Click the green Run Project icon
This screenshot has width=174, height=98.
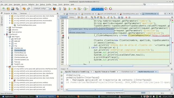pyautogui.click(x=70, y=9)
